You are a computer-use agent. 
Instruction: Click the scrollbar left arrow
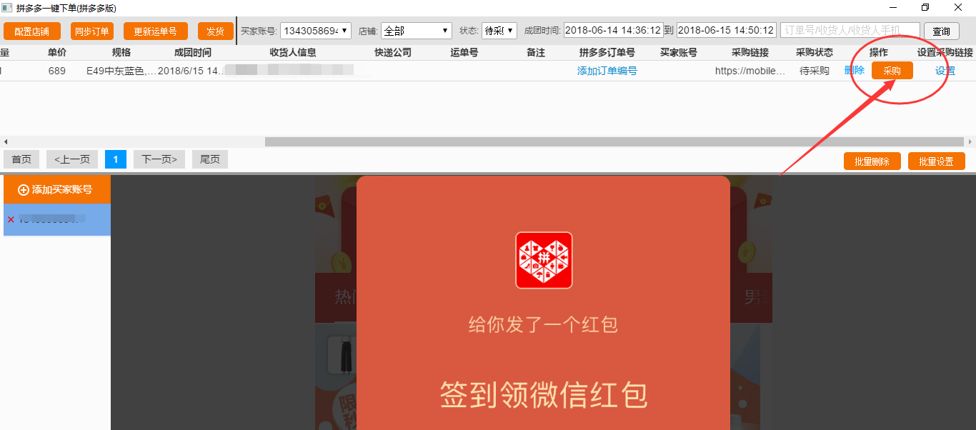[x=6, y=141]
